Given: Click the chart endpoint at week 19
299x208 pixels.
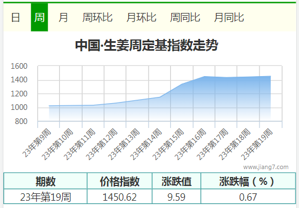Looking at the screenshot, I should tap(270, 76).
